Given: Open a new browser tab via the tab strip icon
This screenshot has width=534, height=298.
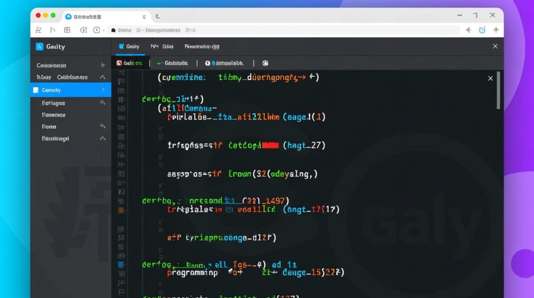Looking at the screenshot, I should click(158, 17).
